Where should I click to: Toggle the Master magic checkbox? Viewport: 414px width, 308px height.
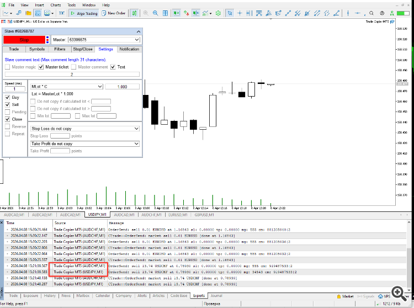point(7,67)
